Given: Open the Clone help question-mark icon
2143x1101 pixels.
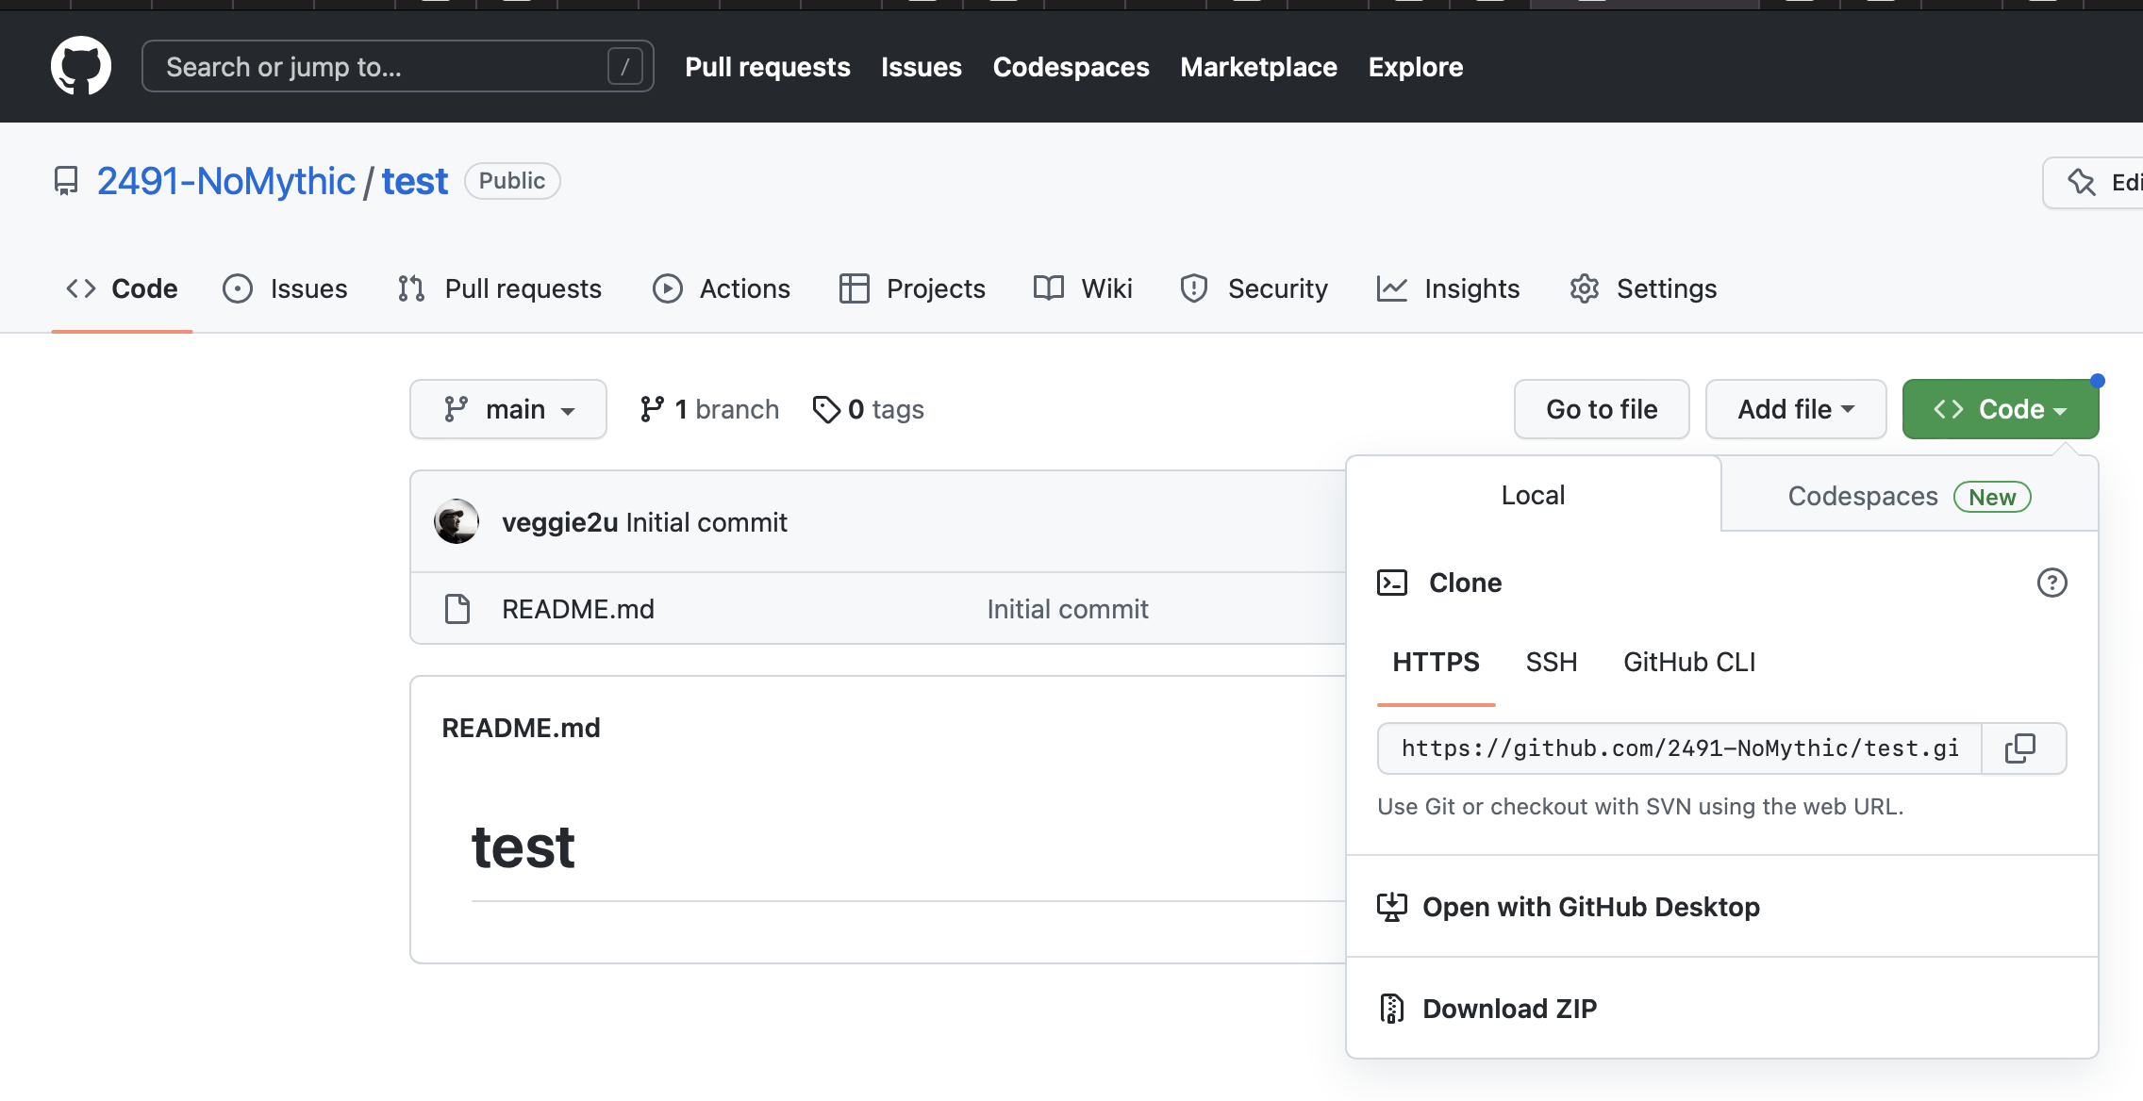Looking at the screenshot, I should (x=2052, y=583).
